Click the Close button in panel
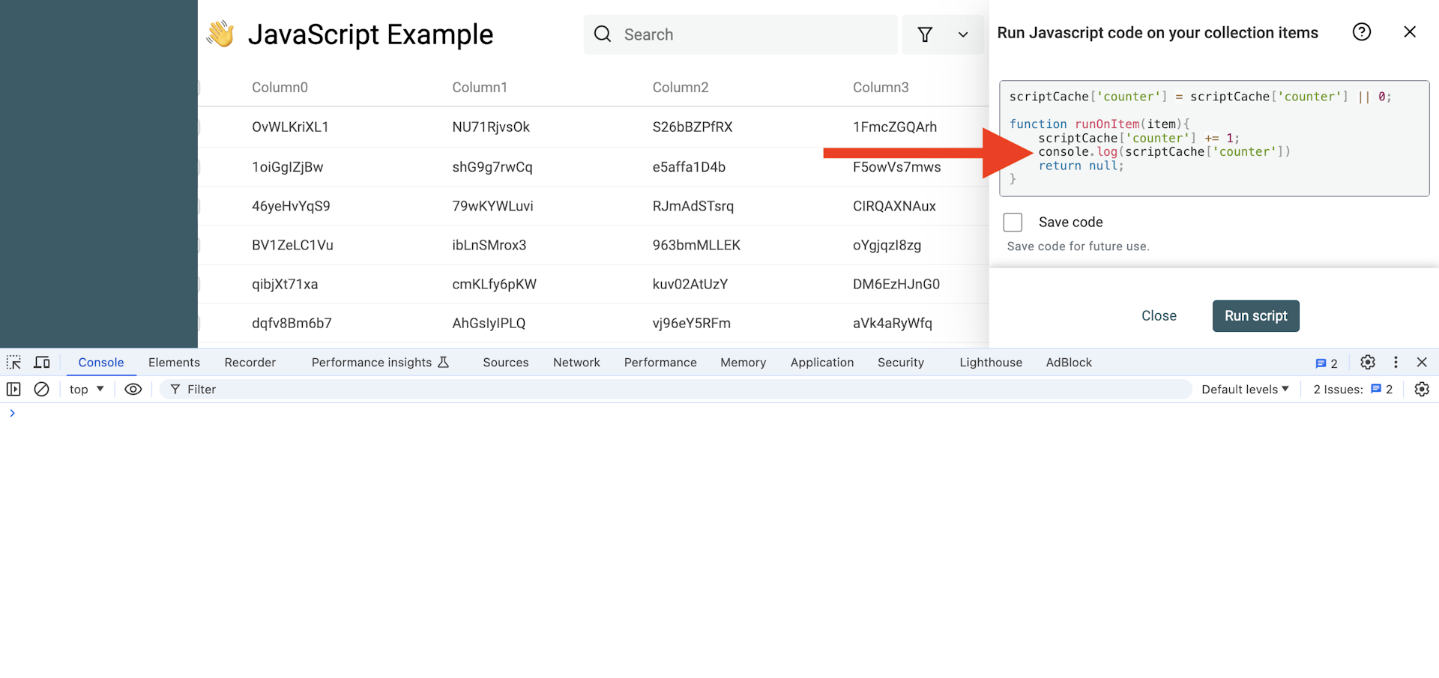The width and height of the screenshot is (1439, 678). click(x=1159, y=316)
